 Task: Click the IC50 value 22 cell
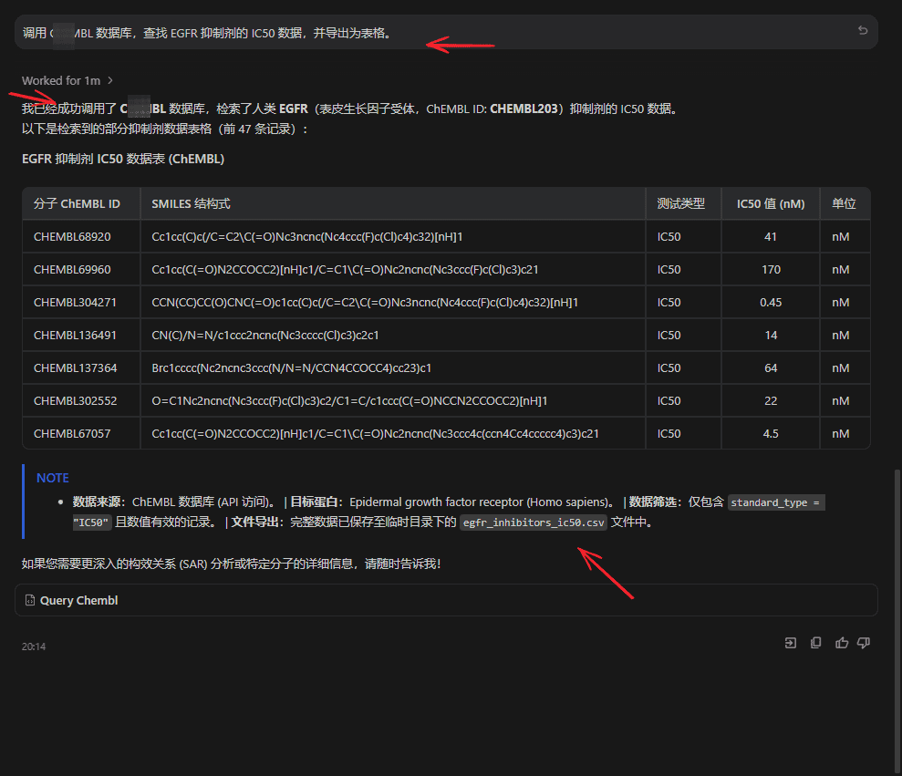[x=771, y=400]
